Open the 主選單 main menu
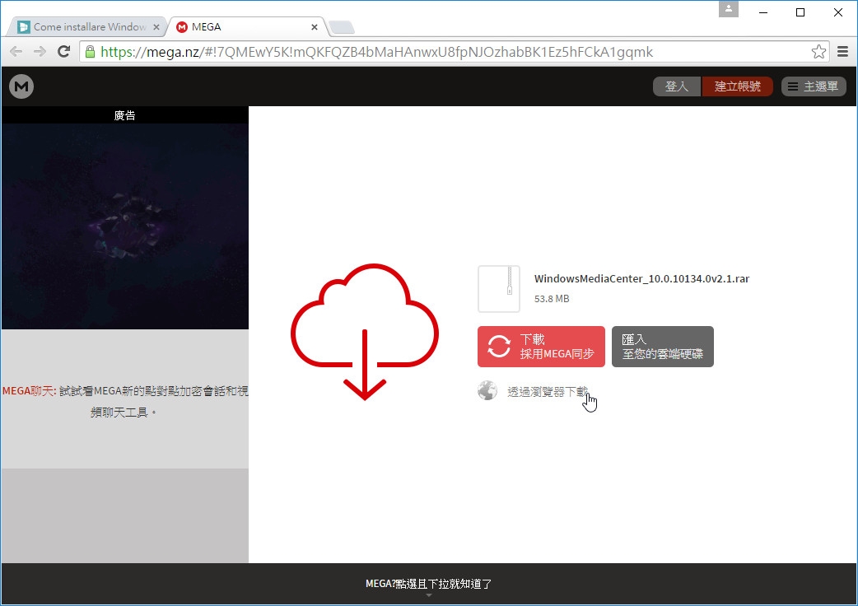The height and width of the screenshot is (606, 858). click(x=814, y=86)
